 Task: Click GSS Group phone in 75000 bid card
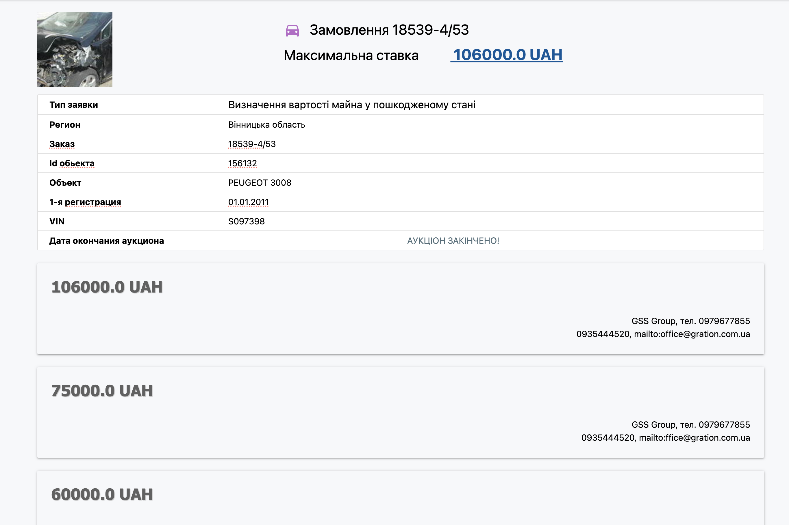pos(724,425)
